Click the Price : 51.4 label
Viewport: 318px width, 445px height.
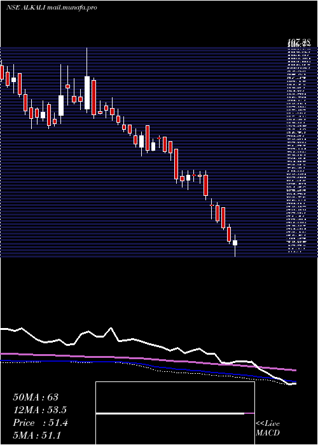tap(40, 423)
